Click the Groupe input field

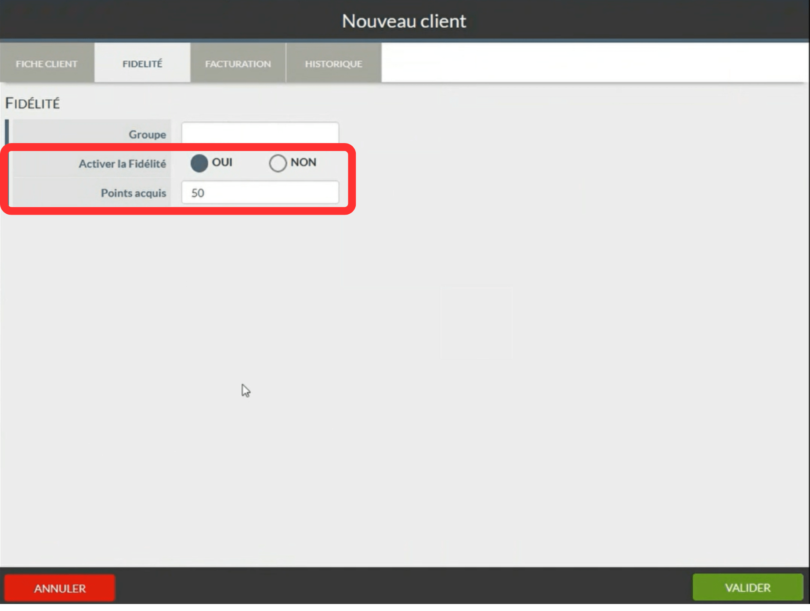[x=260, y=133]
